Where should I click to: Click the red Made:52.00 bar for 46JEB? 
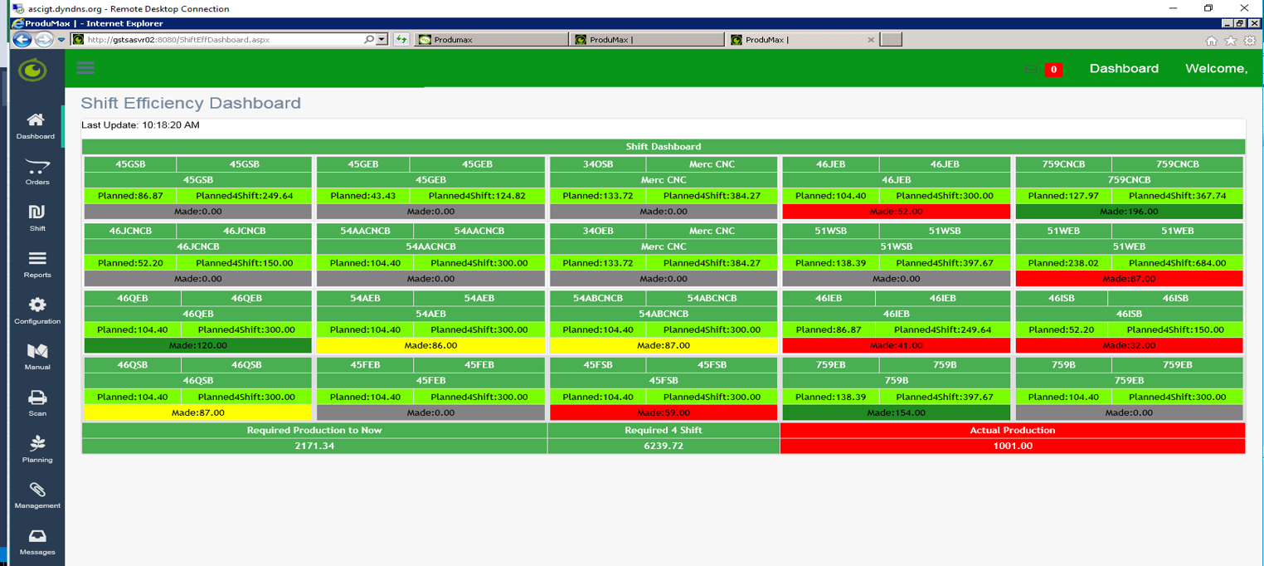click(x=896, y=212)
